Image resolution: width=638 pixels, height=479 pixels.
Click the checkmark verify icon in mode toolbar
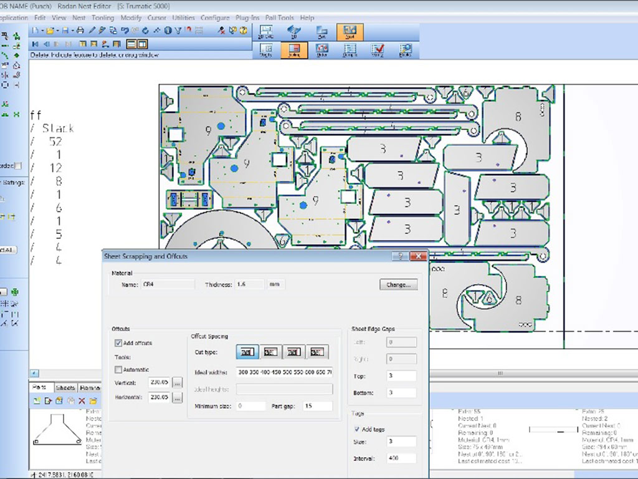[x=378, y=49]
